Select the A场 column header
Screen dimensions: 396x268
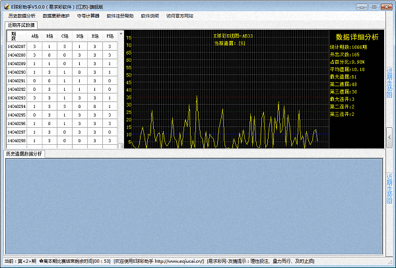tap(34, 36)
